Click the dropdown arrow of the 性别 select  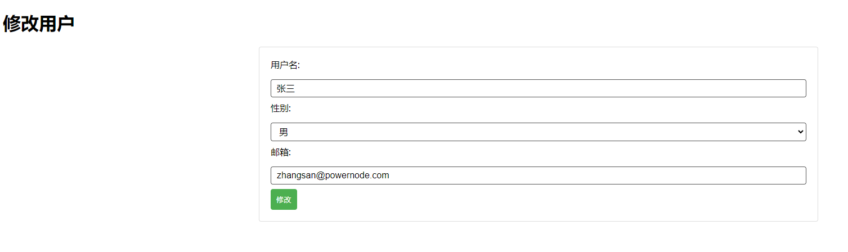click(801, 132)
